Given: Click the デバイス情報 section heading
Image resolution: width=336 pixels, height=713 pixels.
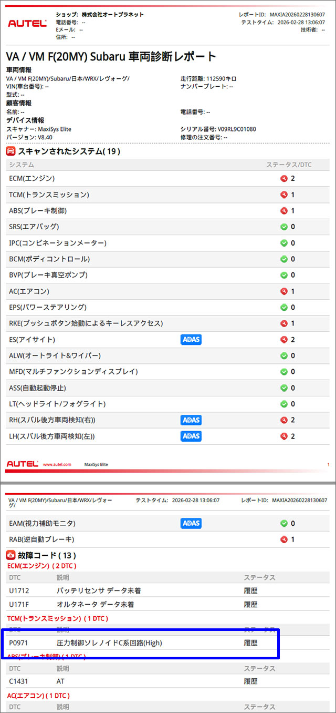Looking at the screenshot, I should point(25,120).
